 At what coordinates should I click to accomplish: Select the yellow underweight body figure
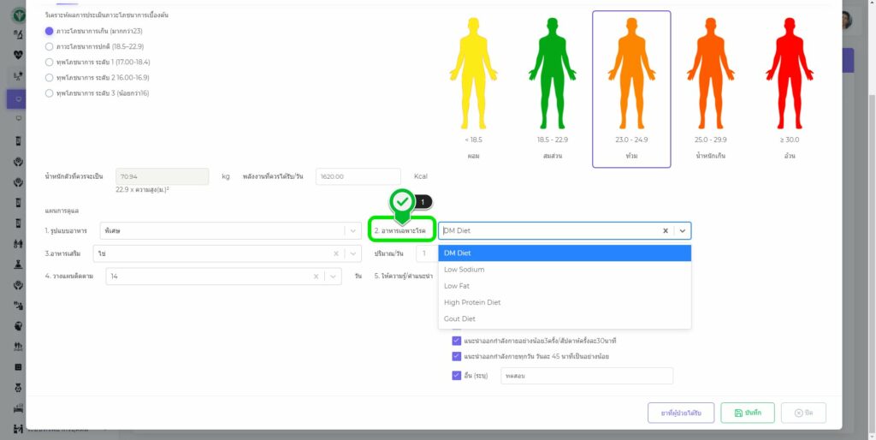(x=473, y=73)
